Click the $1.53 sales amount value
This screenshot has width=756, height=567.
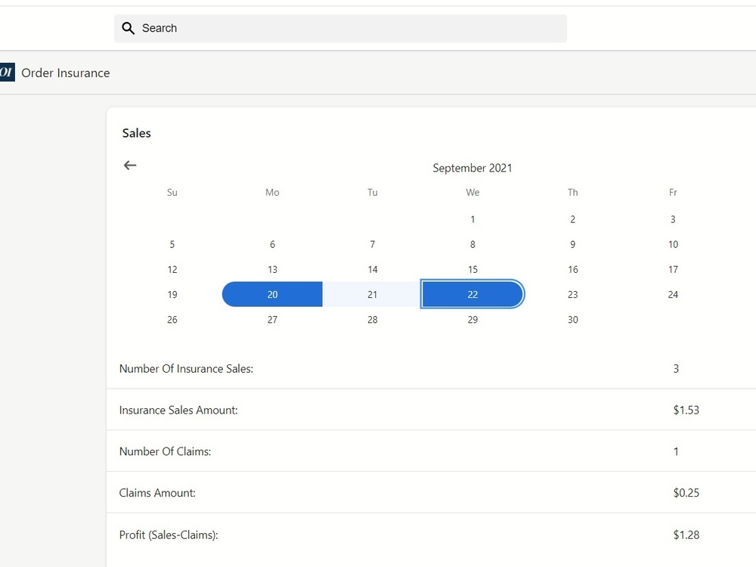click(686, 411)
